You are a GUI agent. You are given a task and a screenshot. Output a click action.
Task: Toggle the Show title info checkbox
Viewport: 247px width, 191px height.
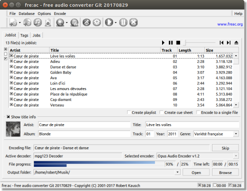[x=8, y=117]
